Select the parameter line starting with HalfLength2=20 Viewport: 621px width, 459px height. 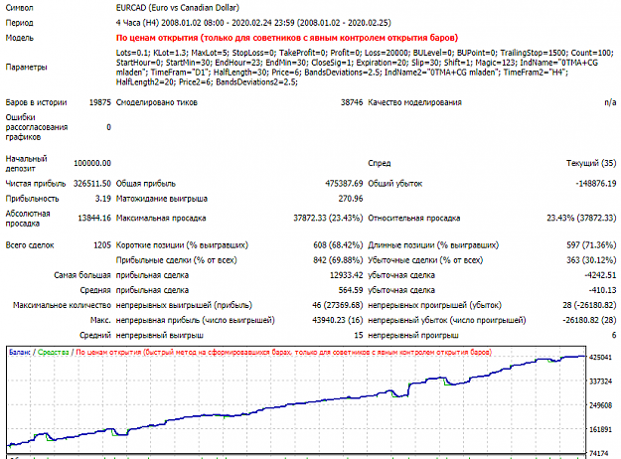coord(207,82)
